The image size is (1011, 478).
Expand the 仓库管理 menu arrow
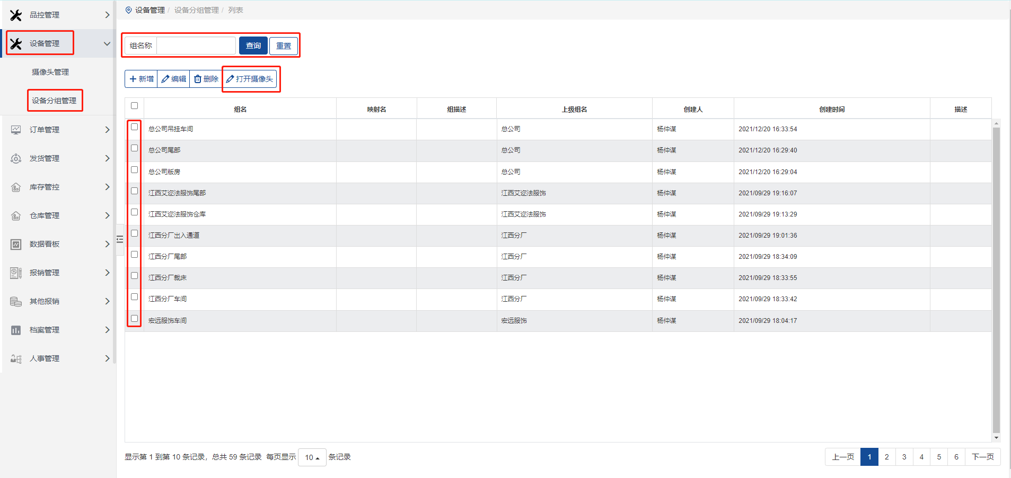[x=107, y=215]
